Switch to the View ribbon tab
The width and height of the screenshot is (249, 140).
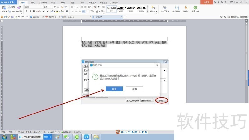click(x=73, y=2)
